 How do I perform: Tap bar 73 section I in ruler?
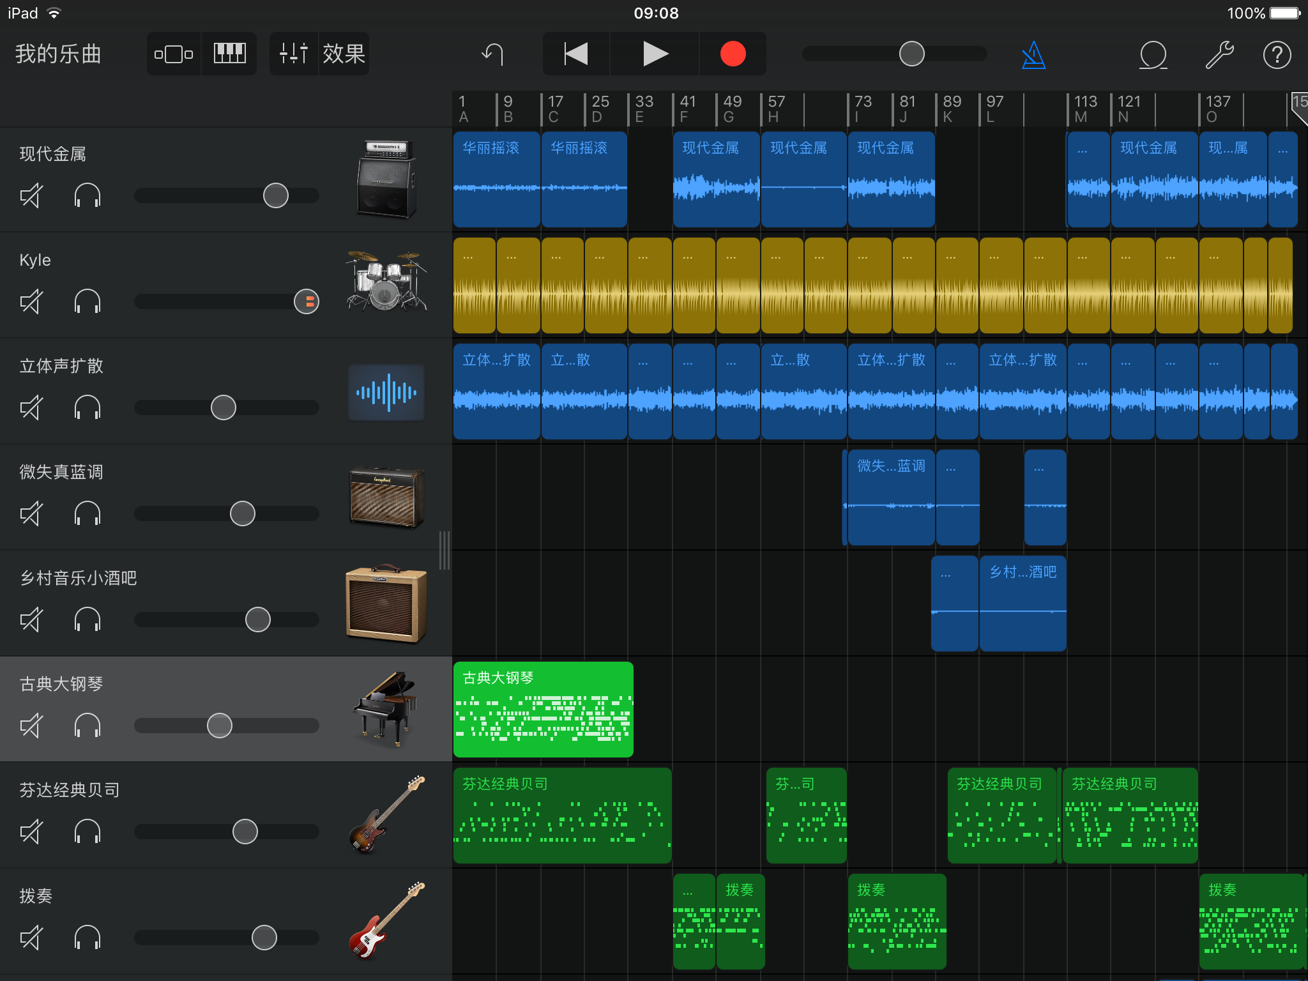863,109
